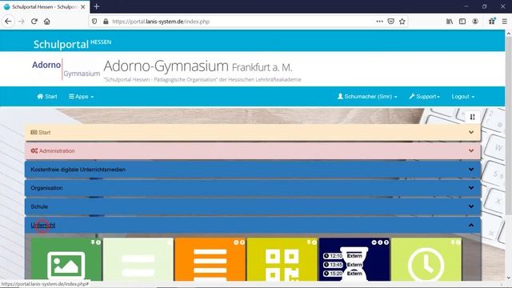The height and width of the screenshot is (288, 512).
Task: Open the Support dropdown
Action: click(x=424, y=96)
